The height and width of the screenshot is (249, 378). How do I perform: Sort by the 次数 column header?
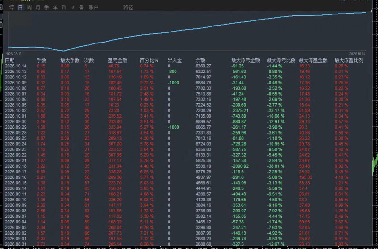point(89,61)
